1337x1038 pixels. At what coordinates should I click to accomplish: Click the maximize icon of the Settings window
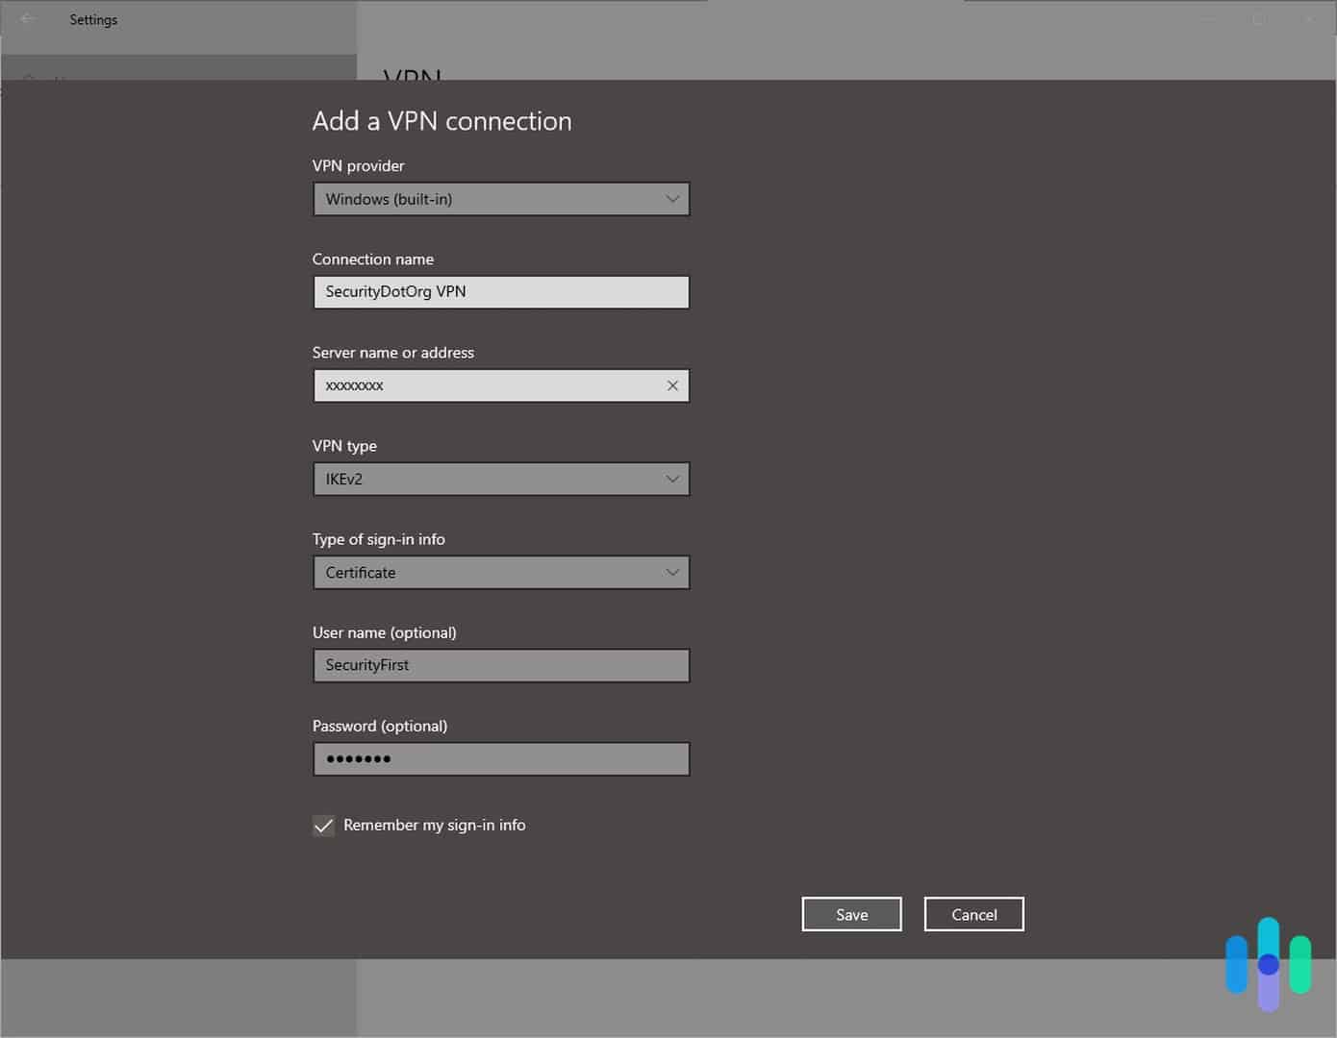point(1258,17)
